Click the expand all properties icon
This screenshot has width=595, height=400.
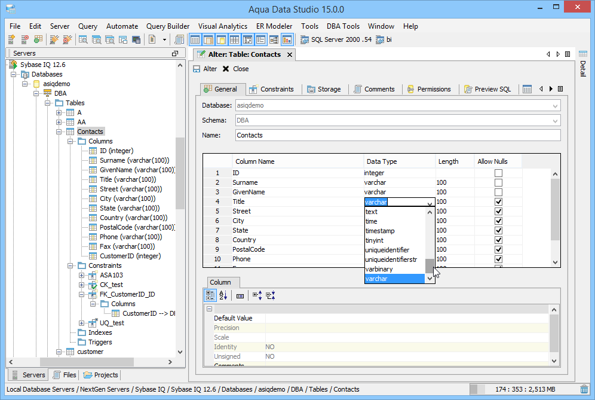click(257, 295)
